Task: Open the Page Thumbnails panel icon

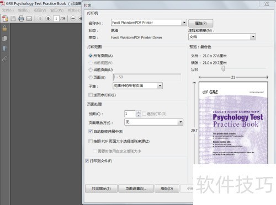Action: [x=4, y=39]
